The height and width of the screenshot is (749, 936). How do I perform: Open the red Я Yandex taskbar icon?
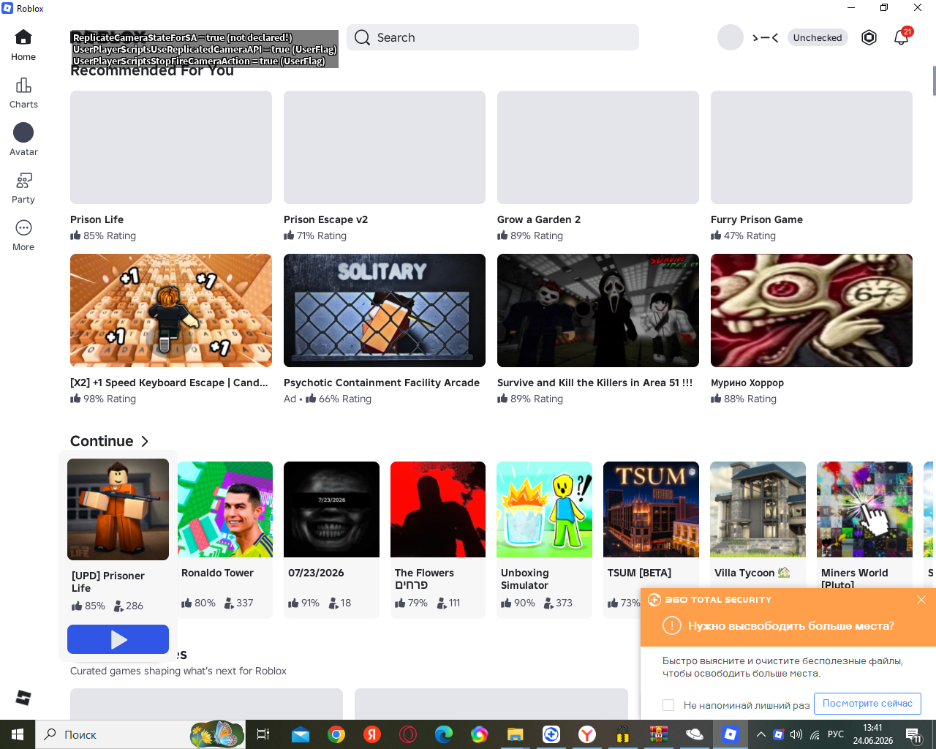(x=372, y=734)
